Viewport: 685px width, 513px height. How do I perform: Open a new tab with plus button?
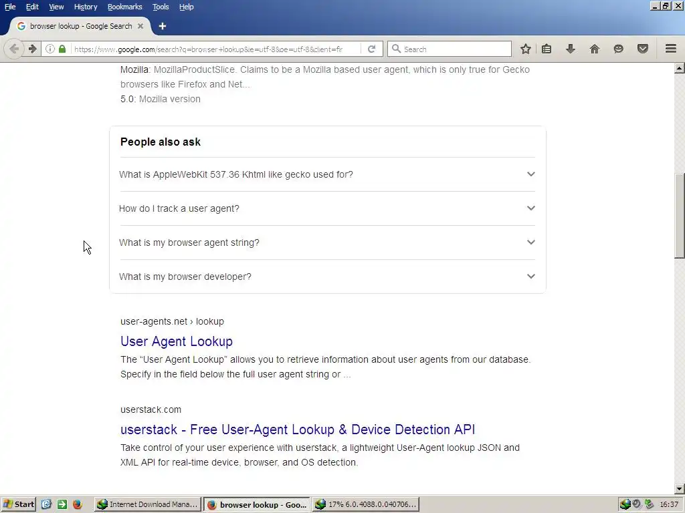[x=163, y=26]
